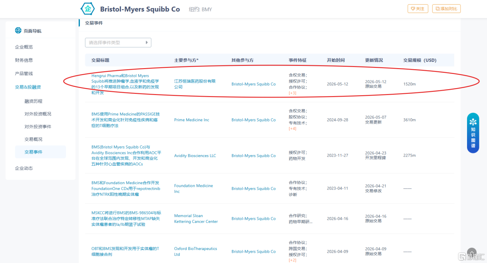
Task: Click the 其他参与方 column header
Action: pyautogui.click(x=243, y=60)
